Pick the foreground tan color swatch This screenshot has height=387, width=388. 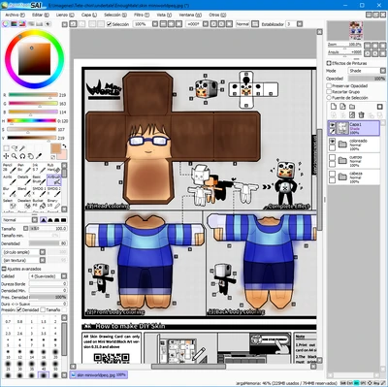point(56,148)
